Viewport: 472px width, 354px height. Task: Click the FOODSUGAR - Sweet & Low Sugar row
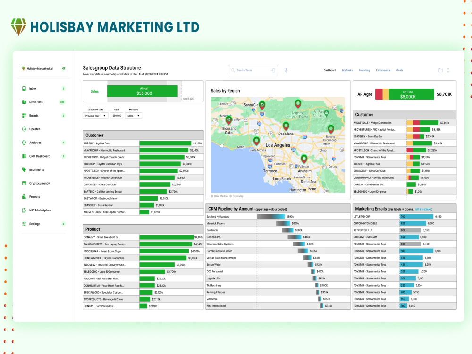143,251
